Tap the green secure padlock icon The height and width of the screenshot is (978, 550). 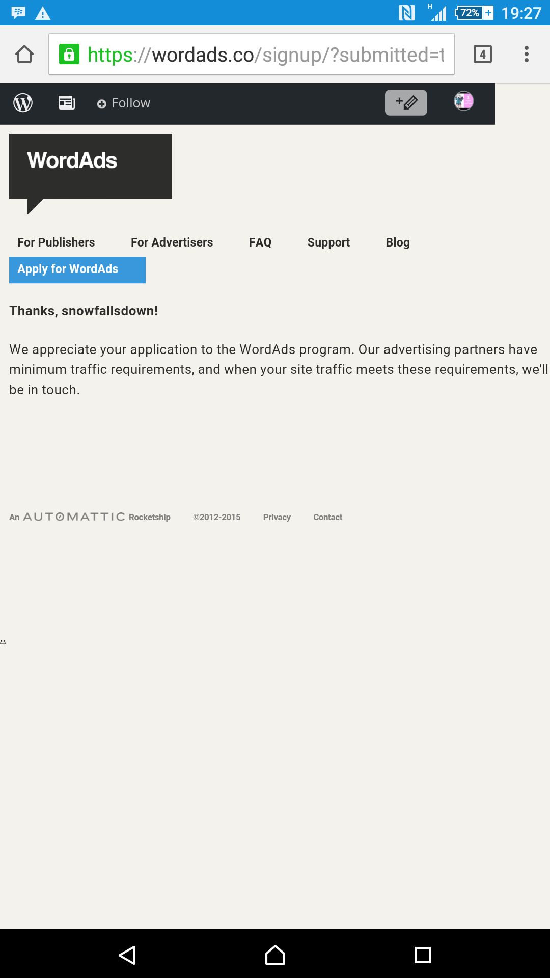69,54
